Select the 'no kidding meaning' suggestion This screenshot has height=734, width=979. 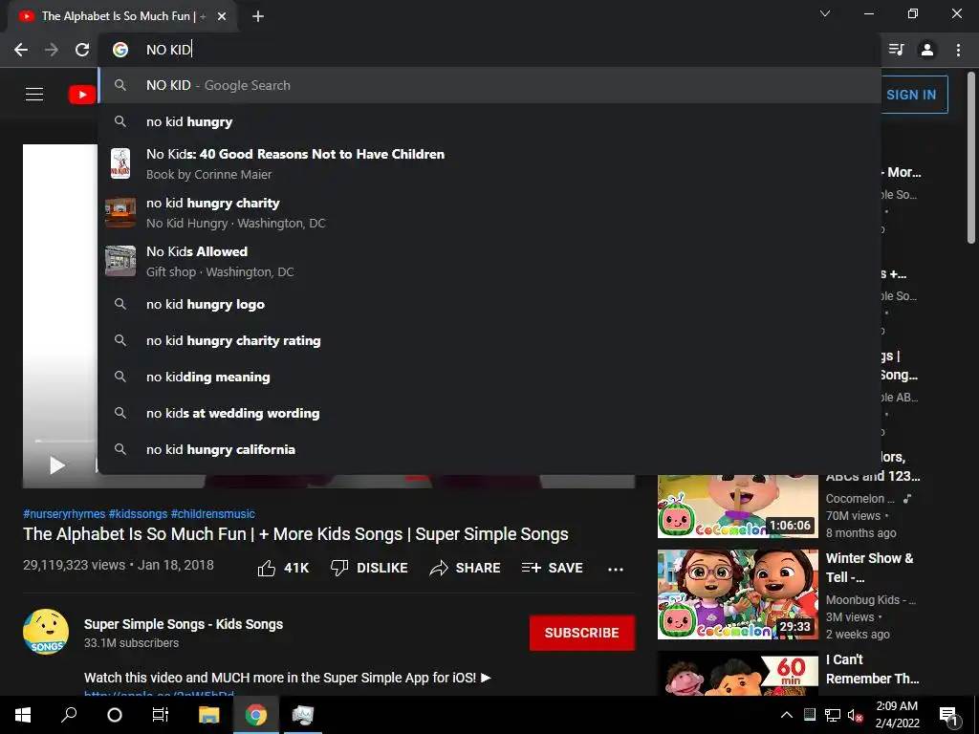(x=489, y=377)
